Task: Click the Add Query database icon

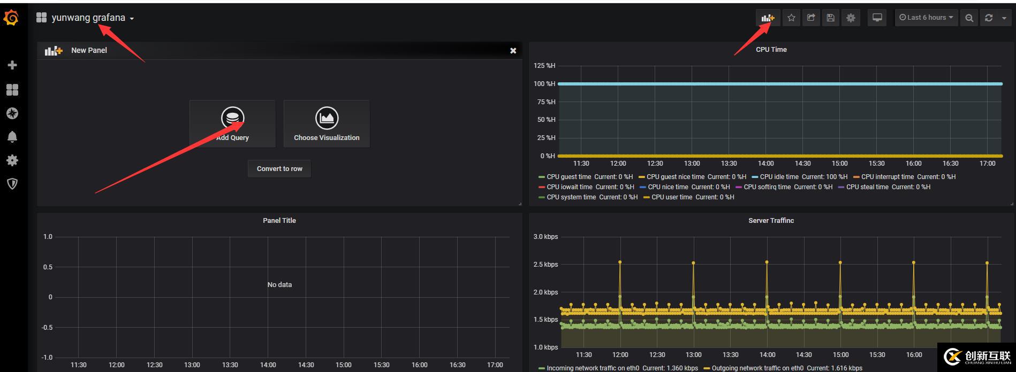Action: (x=232, y=118)
